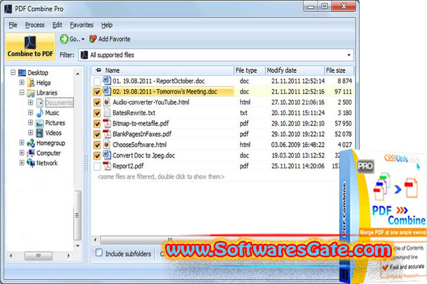Open the All supported files filter dropdown
Viewport: 427px width, 284px height.
[349, 55]
